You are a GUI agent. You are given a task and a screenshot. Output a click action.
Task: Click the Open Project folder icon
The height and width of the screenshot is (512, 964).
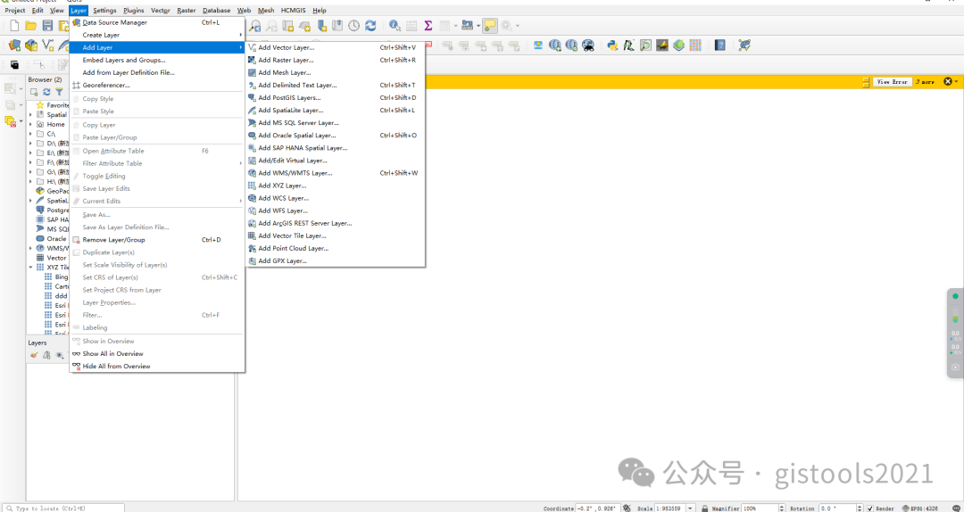click(30, 26)
